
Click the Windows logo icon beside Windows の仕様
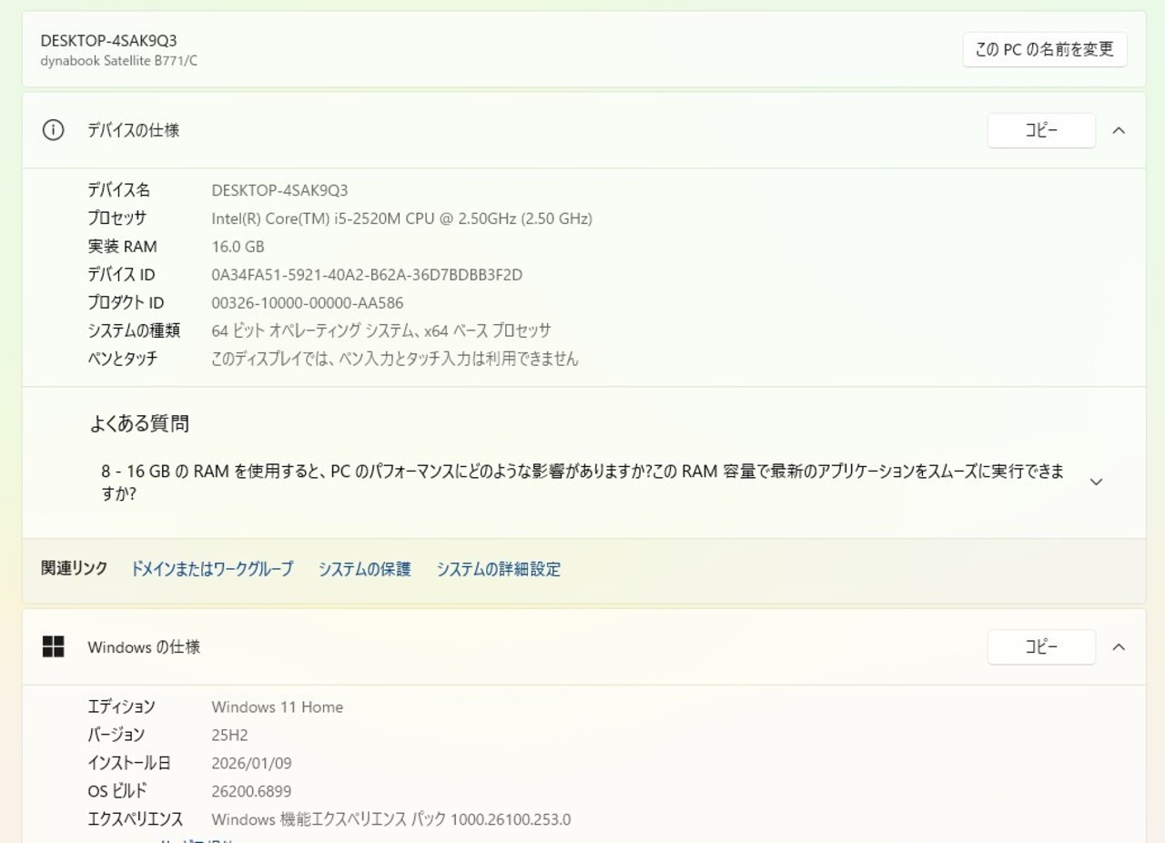click(x=53, y=647)
